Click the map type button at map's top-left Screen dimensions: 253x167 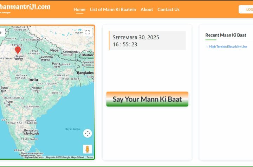click(1, 32)
